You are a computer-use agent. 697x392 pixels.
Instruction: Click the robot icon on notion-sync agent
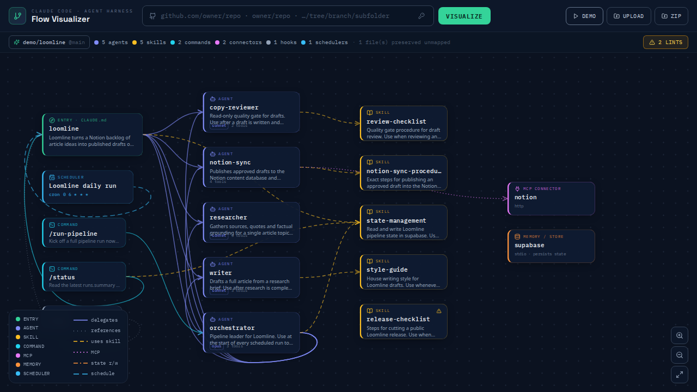click(x=213, y=154)
